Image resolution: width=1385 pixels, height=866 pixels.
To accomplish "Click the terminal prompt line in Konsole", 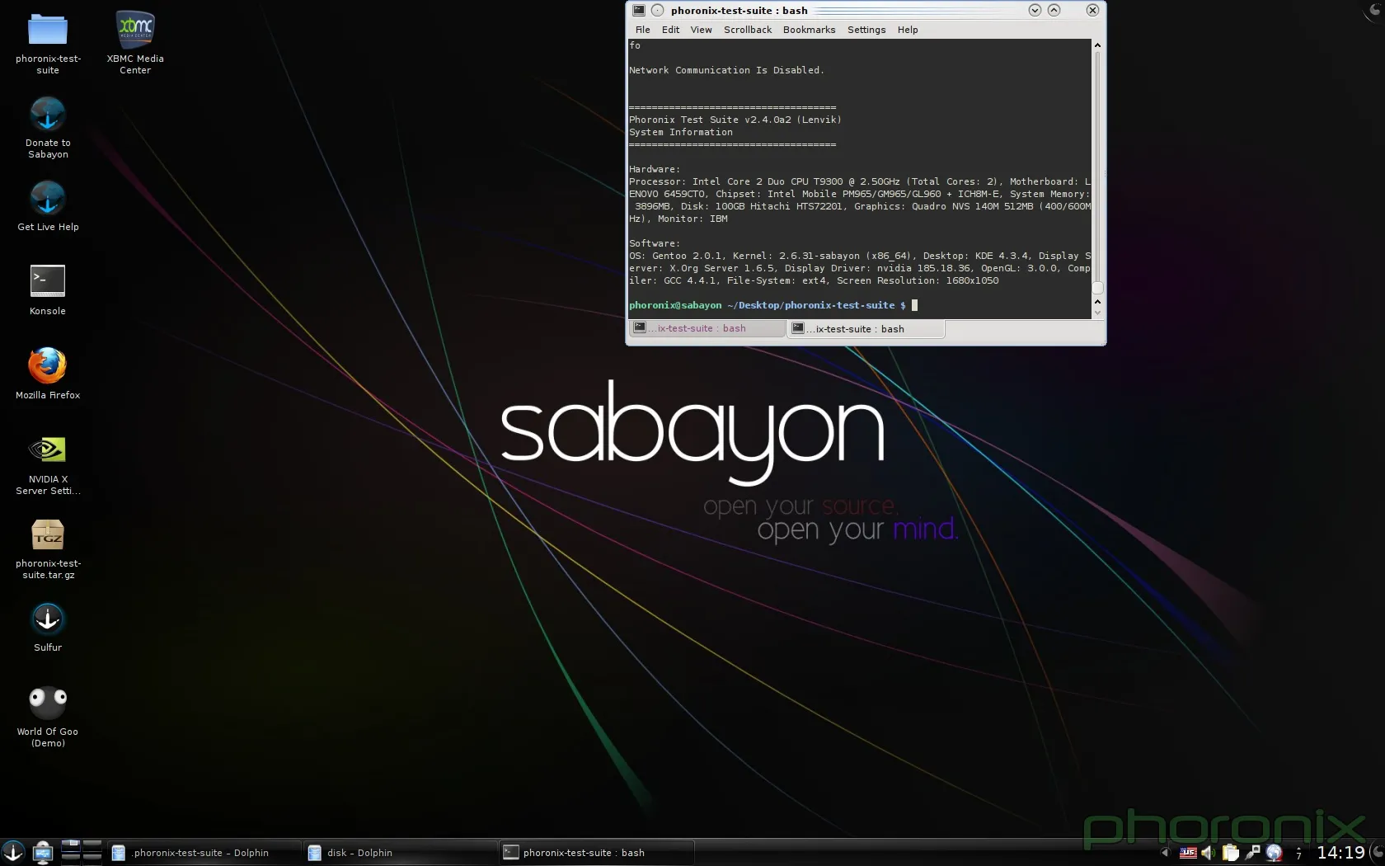I will (x=773, y=305).
